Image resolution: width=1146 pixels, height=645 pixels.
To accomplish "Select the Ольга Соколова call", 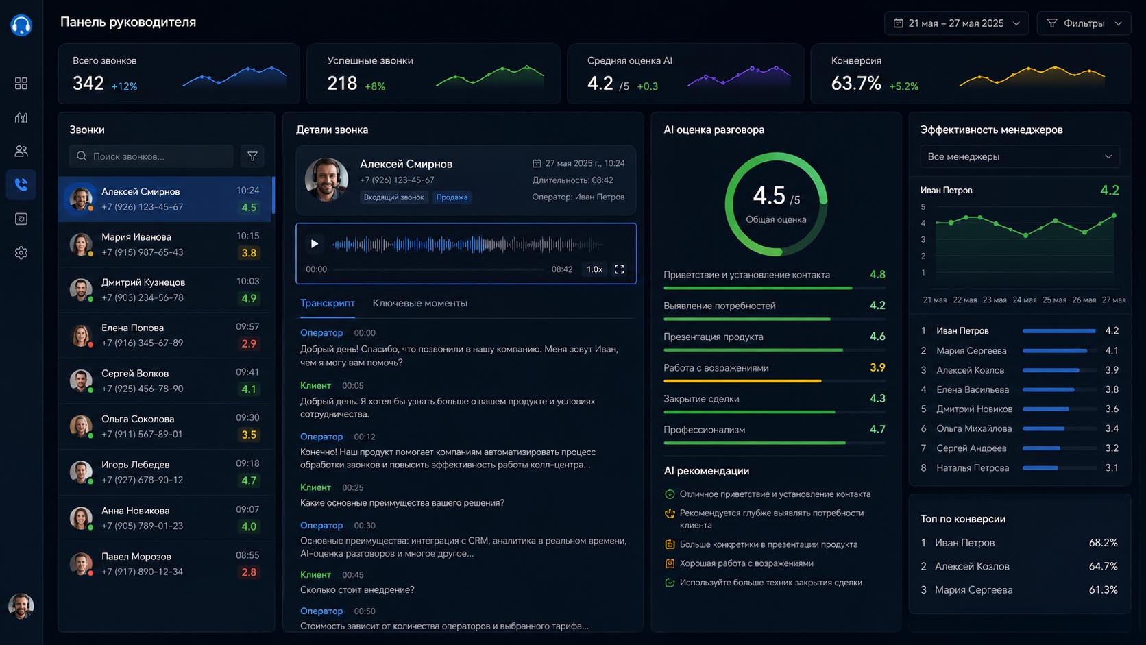I will click(166, 426).
